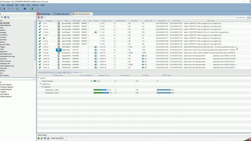This screenshot has width=251, height=141.
Task: Click the save icon in SQL Monitor toolbar
Action: pos(42,17)
